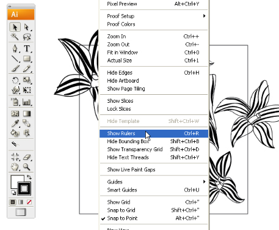This screenshot has width=279, height=230.
Task: Select the Warp tool
Action: [x=15, y=90]
